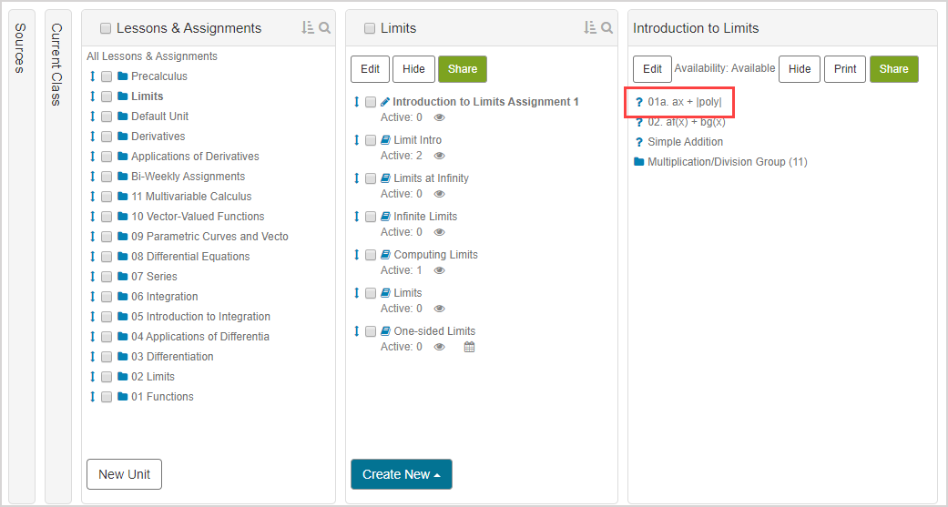
Task: Click reorder arrow beside Precalculus folder
Action: click(x=93, y=76)
